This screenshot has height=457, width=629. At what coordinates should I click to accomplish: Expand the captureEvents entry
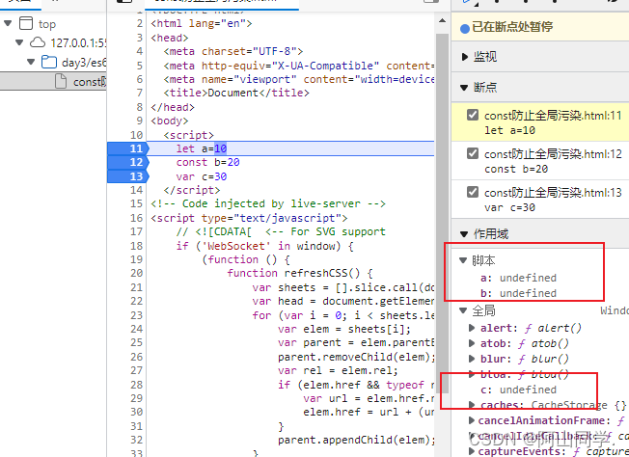[472, 451]
